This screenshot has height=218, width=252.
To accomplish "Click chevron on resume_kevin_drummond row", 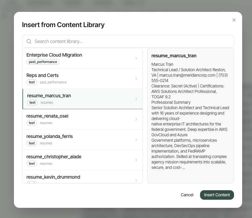I will tap(136, 180).
